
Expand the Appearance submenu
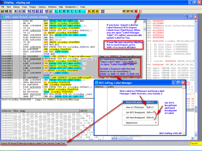click(x=140, y=123)
